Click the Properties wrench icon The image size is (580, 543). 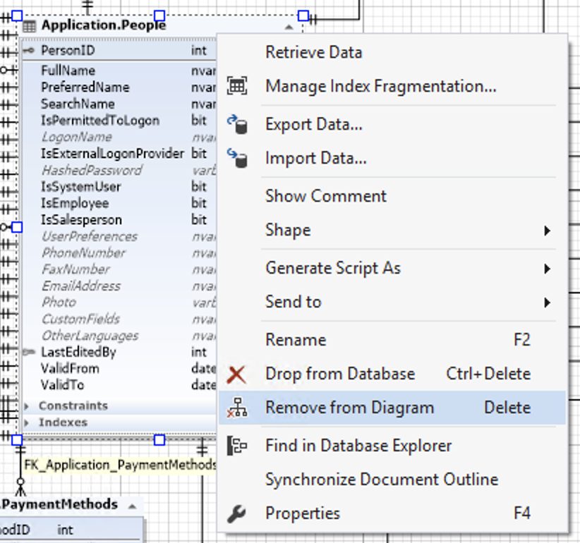click(x=237, y=513)
